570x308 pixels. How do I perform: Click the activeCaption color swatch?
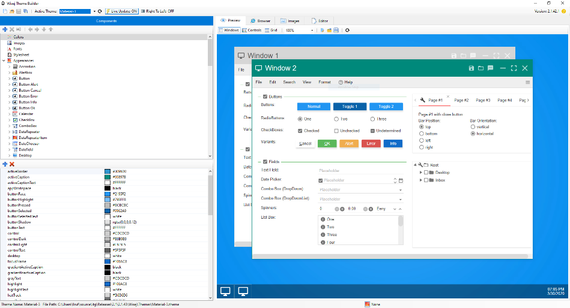point(107,177)
